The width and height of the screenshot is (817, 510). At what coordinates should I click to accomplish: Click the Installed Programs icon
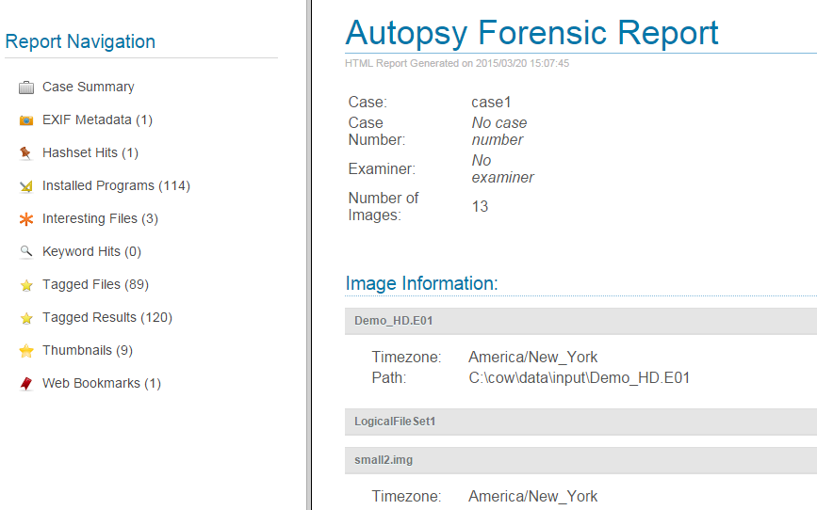click(26, 186)
